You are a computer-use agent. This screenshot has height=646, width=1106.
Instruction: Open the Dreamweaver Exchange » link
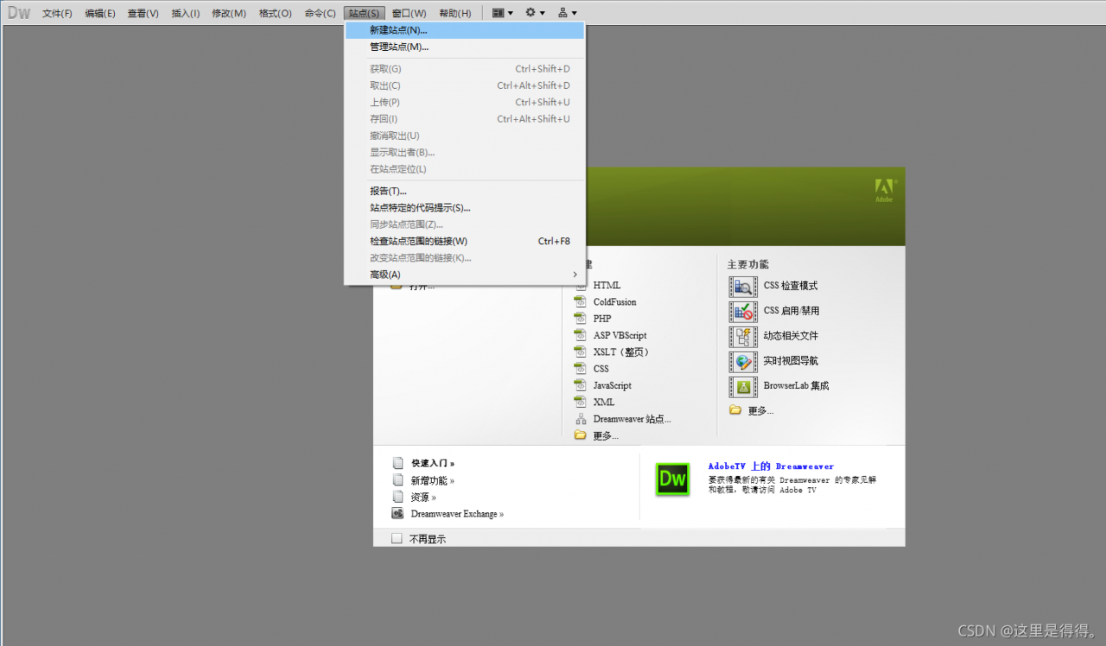pos(457,514)
